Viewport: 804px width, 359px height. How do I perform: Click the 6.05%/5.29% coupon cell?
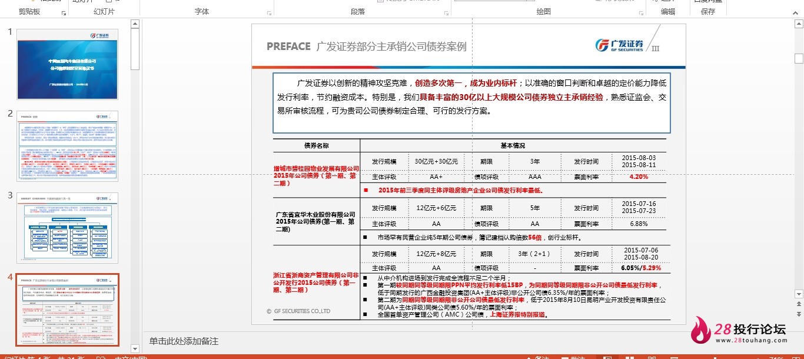click(641, 268)
